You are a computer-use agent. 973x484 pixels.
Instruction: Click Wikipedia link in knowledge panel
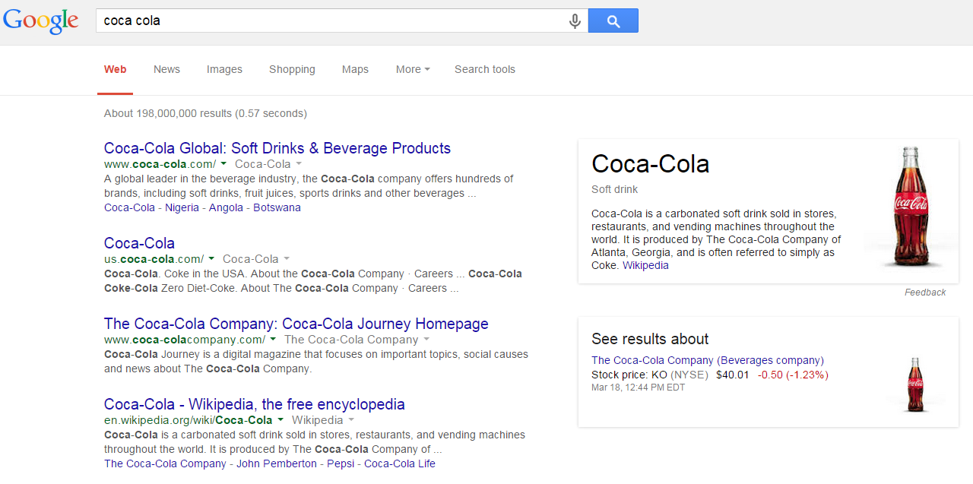[645, 266]
